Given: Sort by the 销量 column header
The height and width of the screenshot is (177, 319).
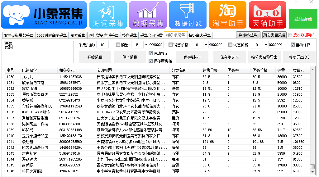Looking at the screenshot, I should click(x=283, y=70).
